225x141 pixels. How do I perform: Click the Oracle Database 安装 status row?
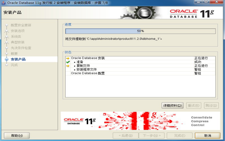coord(140,58)
